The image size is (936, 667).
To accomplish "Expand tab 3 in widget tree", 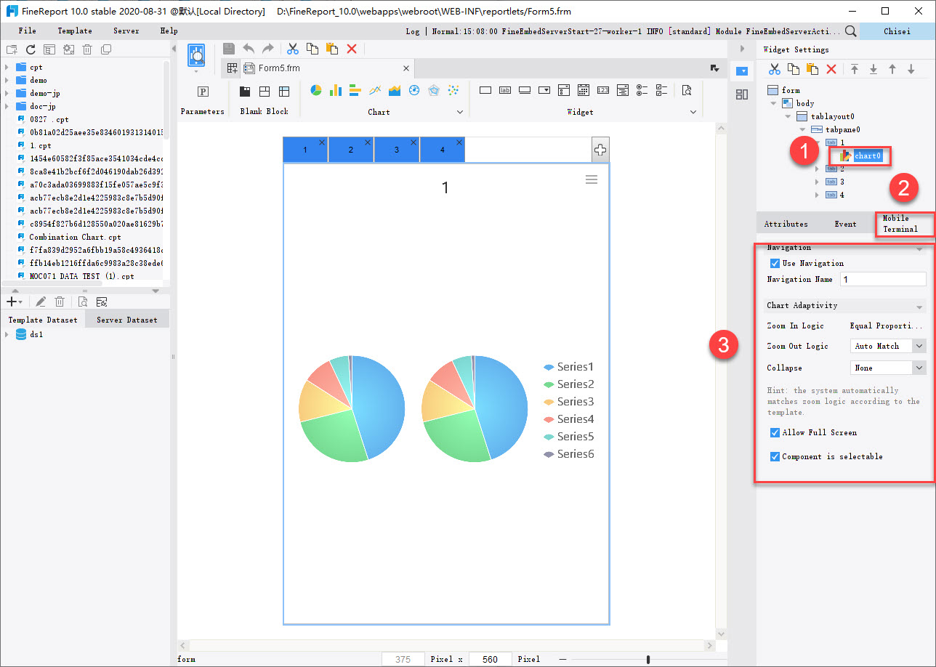I will tap(817, 182).
